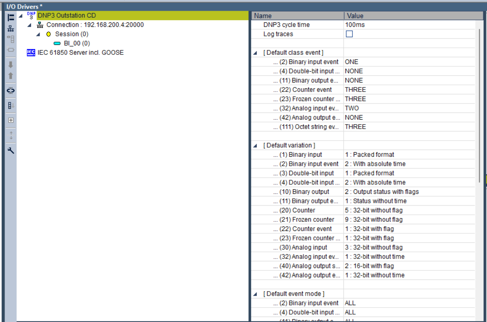Viewport: 487px width, 322px height.
Task: Click the Name column header
Action: pyautogui.click(x=298, y=16)
